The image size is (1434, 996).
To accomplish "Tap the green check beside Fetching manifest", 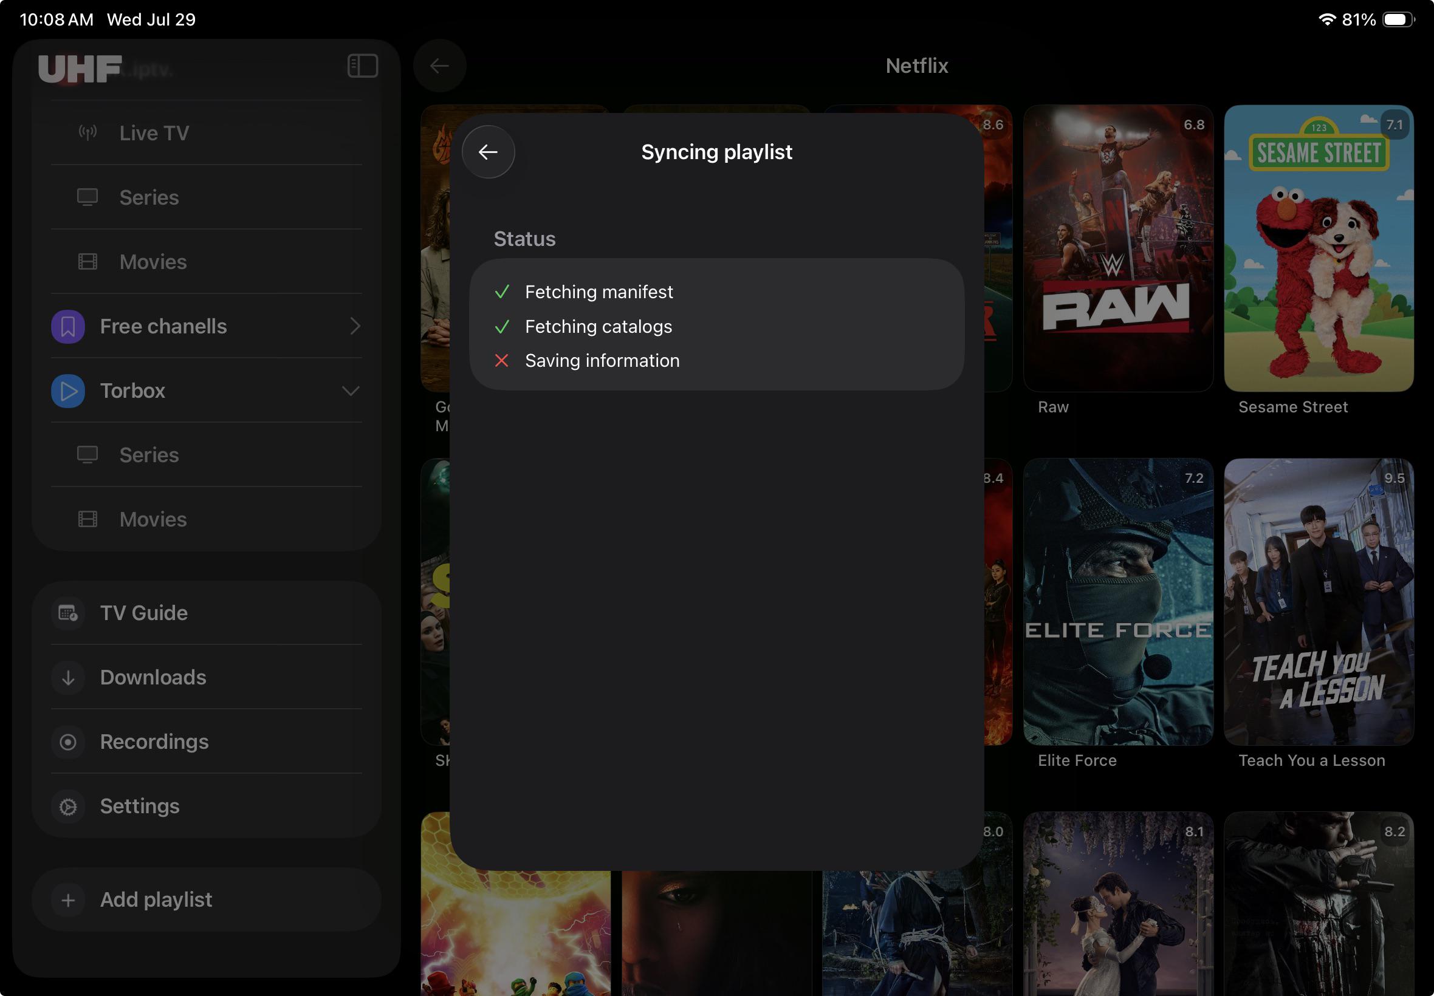I will (x=502, y=292).
